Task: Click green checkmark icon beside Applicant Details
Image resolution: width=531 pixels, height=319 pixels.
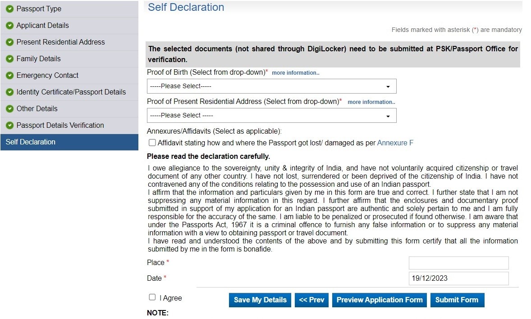Action: click(x=9, y=26)
